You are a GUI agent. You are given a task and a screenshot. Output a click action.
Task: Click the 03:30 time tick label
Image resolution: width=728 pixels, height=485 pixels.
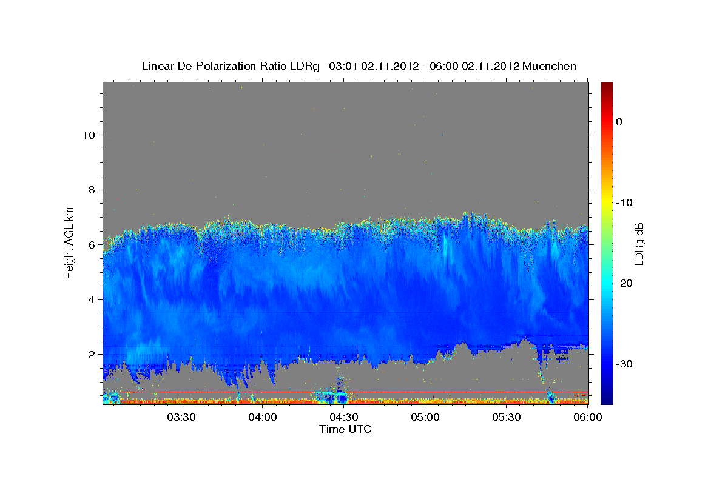click(x=181, y=417)
